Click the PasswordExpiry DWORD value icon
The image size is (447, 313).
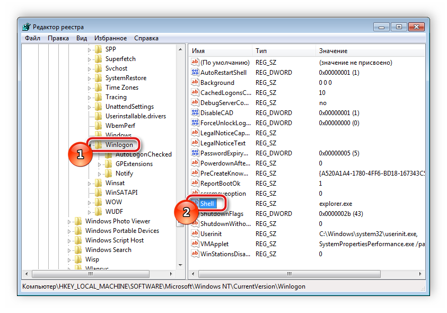(x=195, y=153)
